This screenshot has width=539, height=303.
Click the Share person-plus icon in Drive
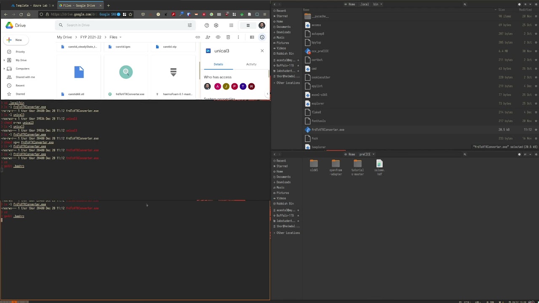coord(208,37)
